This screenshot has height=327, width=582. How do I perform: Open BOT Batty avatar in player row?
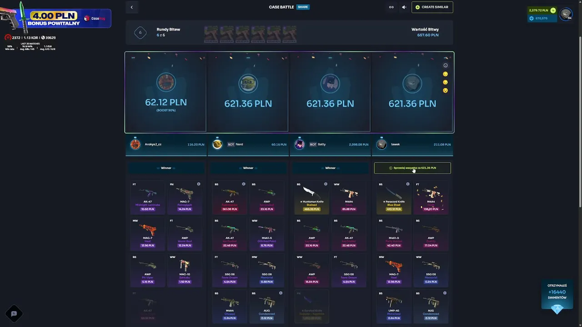[299, 144]
